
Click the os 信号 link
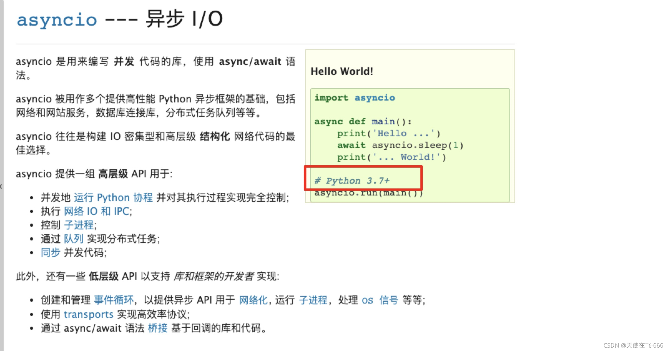click(380, 300)
